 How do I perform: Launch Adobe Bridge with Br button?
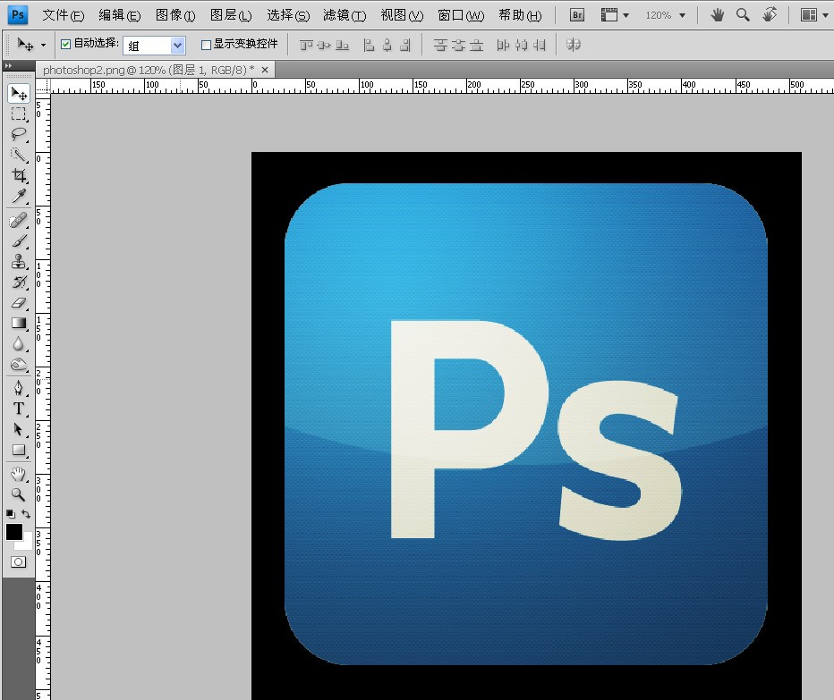577,15
